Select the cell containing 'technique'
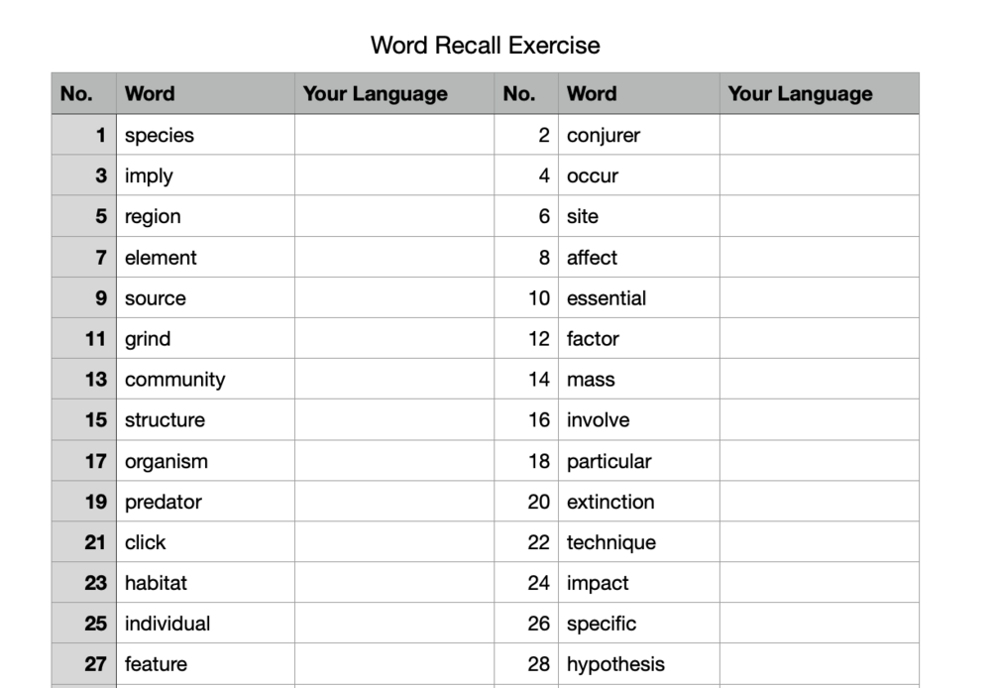The width and height of the screenshot is (996, 688). (x=639, y=542)
